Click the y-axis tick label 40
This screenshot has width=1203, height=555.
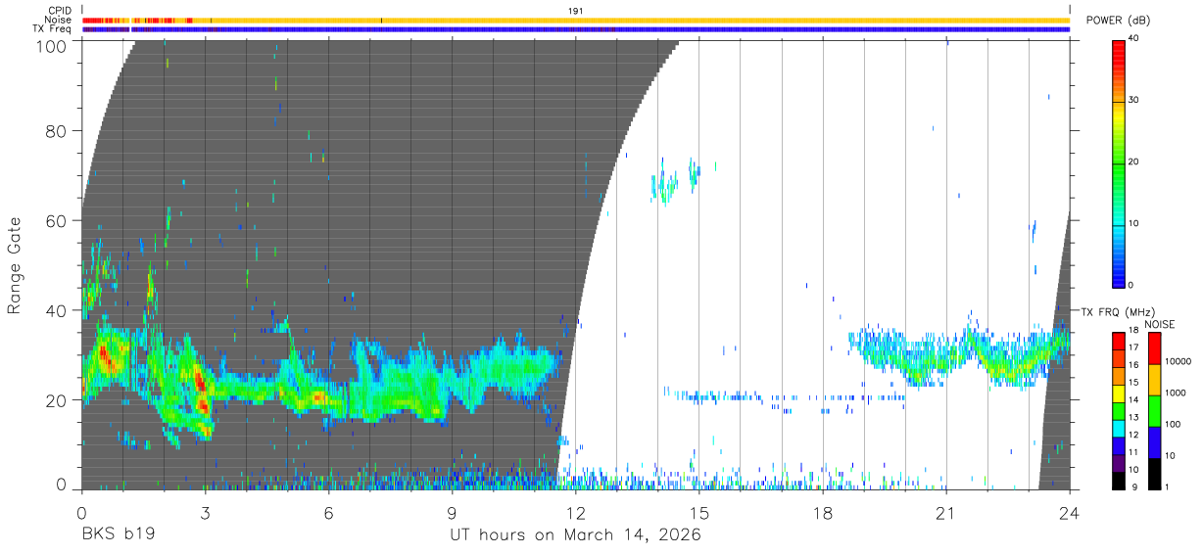(x=57, y=310)
